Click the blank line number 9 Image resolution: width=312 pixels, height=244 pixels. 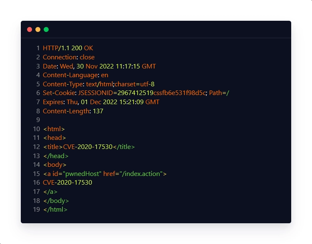[38, 120]
